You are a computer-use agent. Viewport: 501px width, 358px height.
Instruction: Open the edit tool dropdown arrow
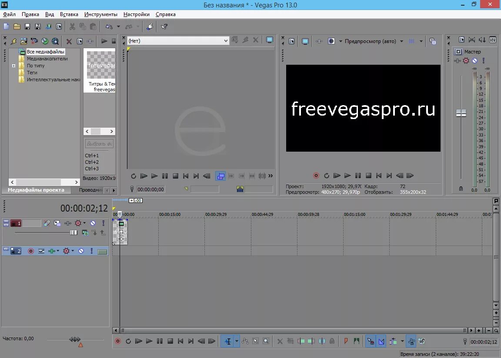pyautogui.click(x=237, y=341)
